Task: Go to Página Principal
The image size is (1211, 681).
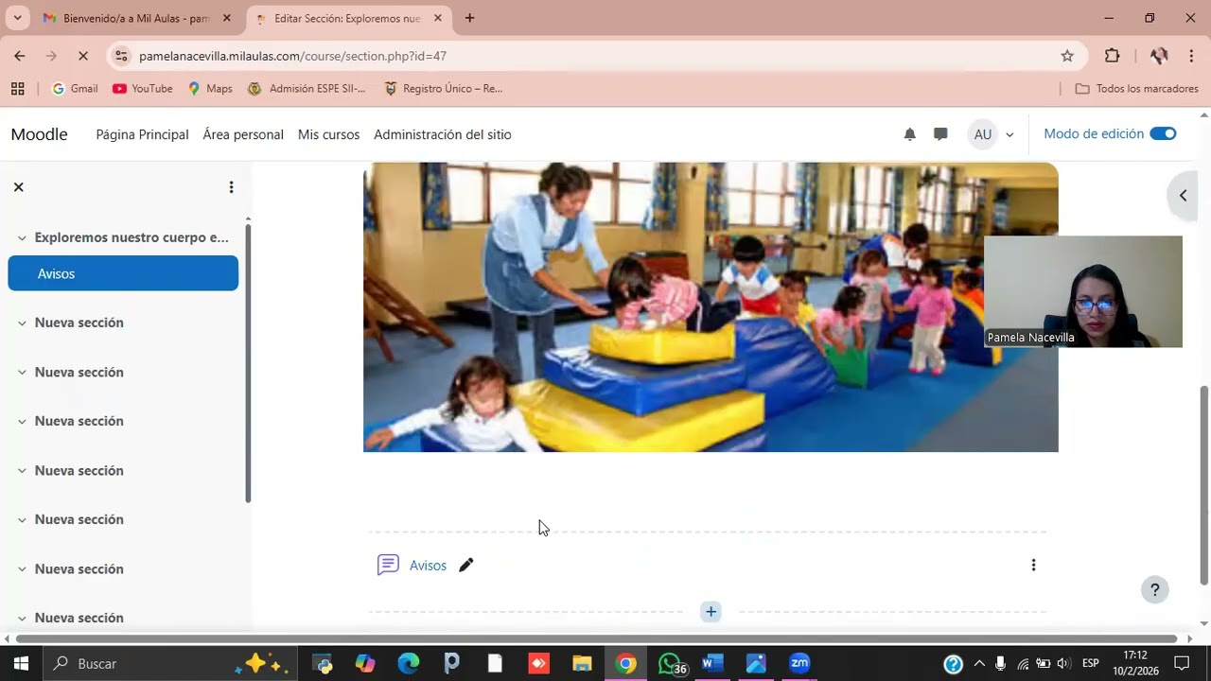Action: click(142, 134)
